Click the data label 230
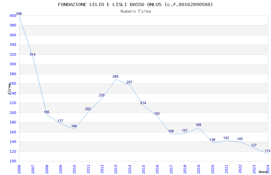271x175 pixels. [x=102, y=95]
